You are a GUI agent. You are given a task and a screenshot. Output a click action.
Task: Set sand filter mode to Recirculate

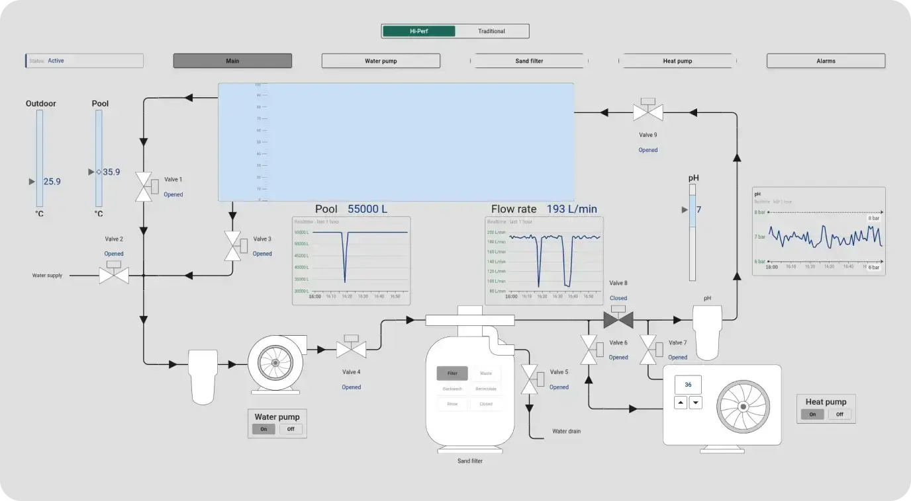tap(486, 389)
